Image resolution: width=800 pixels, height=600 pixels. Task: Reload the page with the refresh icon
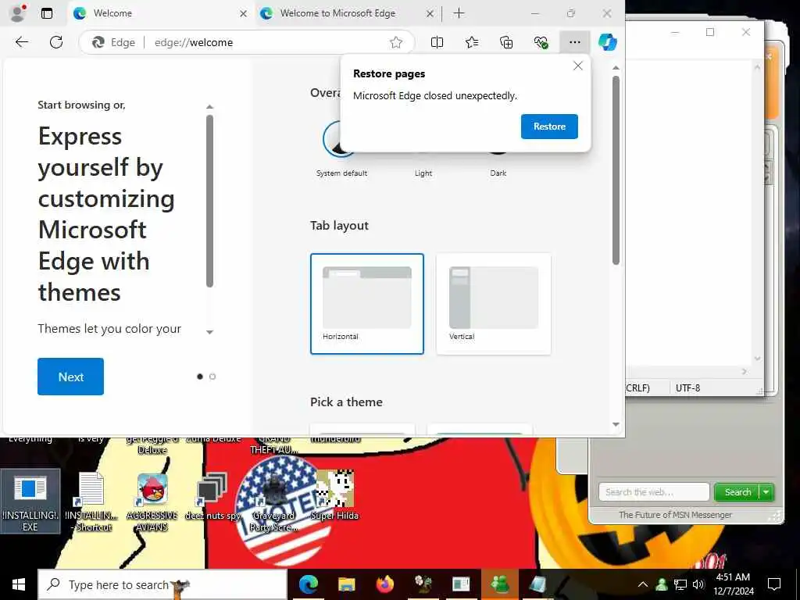pyautogui.click(x=56, y=42)
